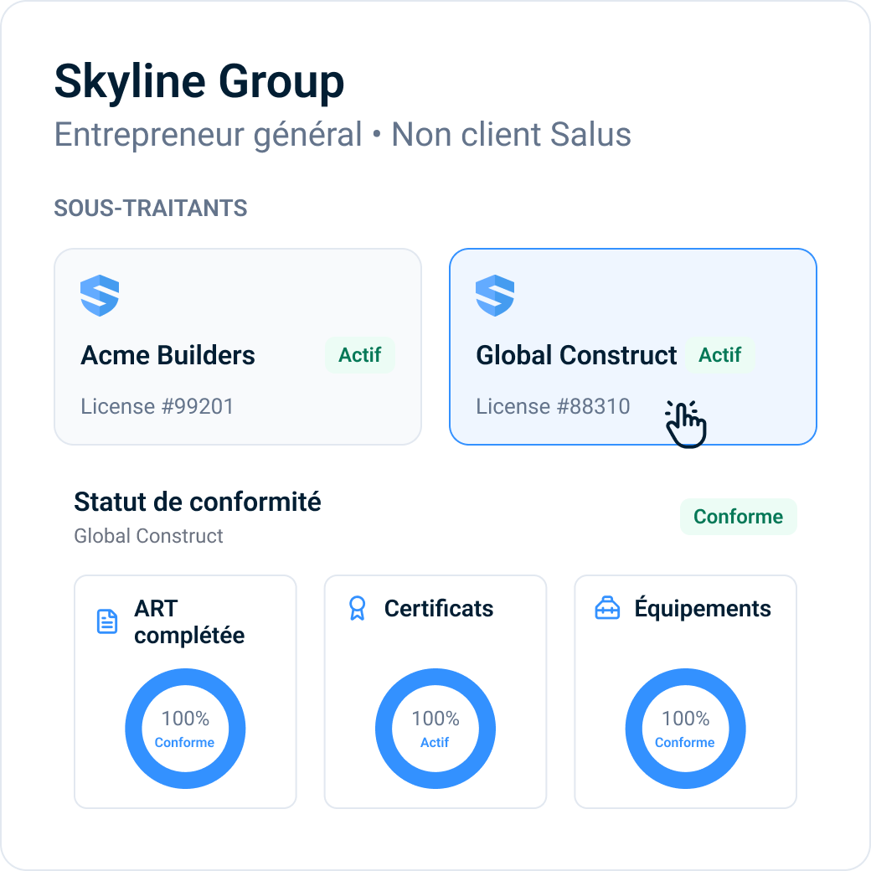This screenshot has width=871, height=871.
Task: Click the Certificats ribbon badge icon
Action: click(x=357, y=608)
